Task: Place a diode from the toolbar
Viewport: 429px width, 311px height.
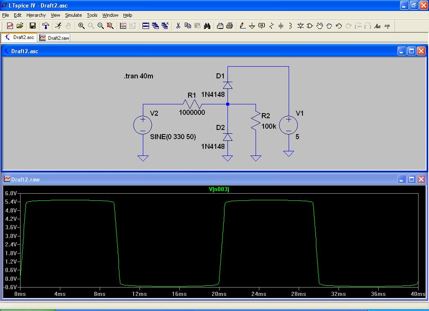Action: coord(300,26)
